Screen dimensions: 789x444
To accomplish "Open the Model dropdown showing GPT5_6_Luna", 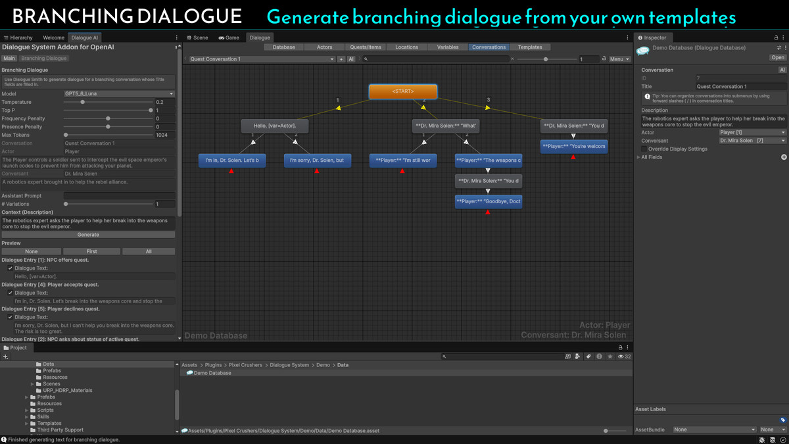I will (119, 94).
